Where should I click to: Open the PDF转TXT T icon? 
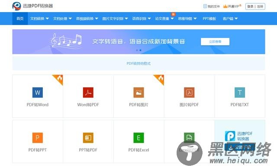pos(240,92)
